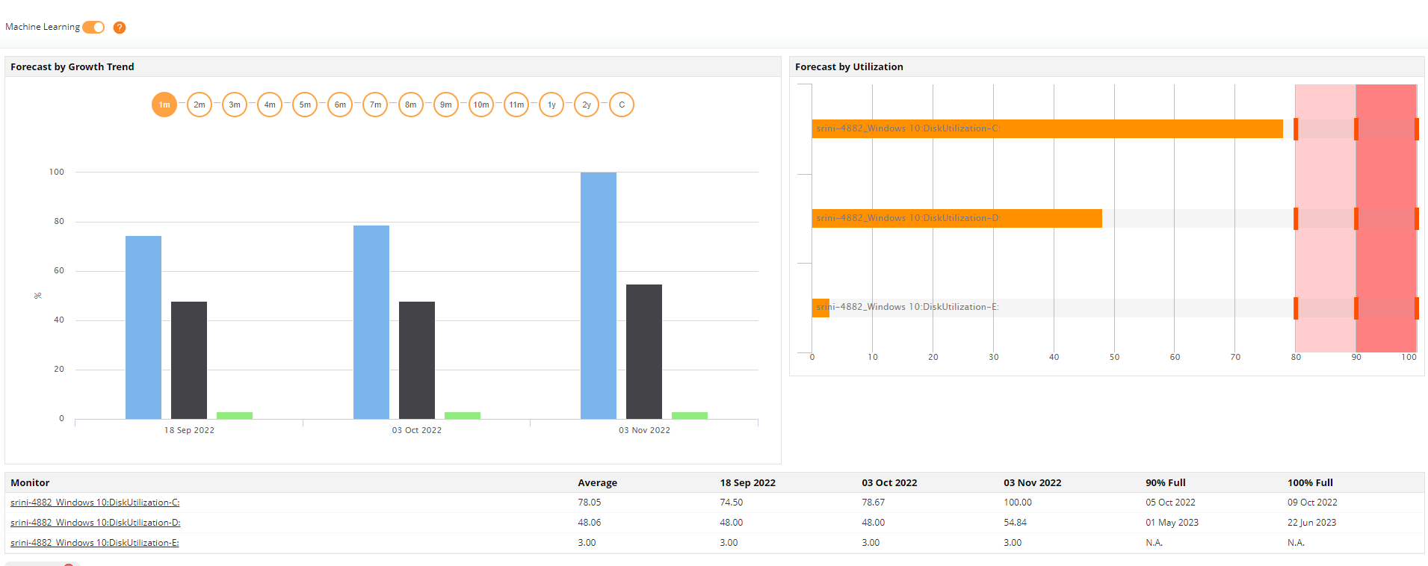Select the 9m period circle
This screenshot has width=1428, height=566.
446,105
